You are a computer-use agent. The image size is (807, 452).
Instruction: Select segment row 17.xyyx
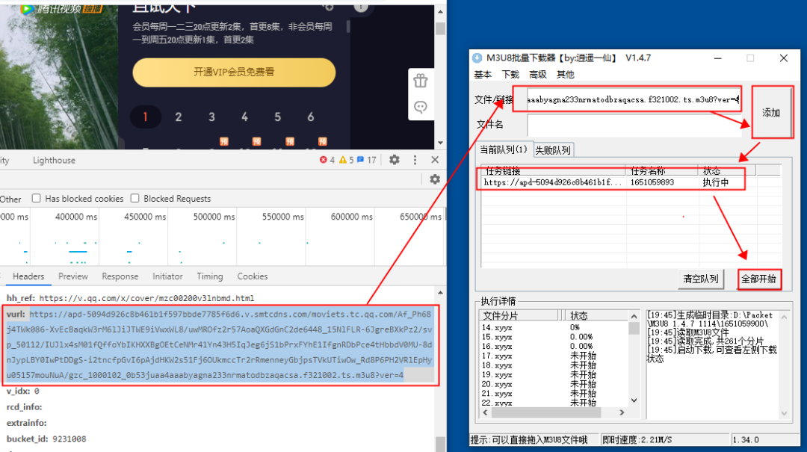[x=553, y=356]
